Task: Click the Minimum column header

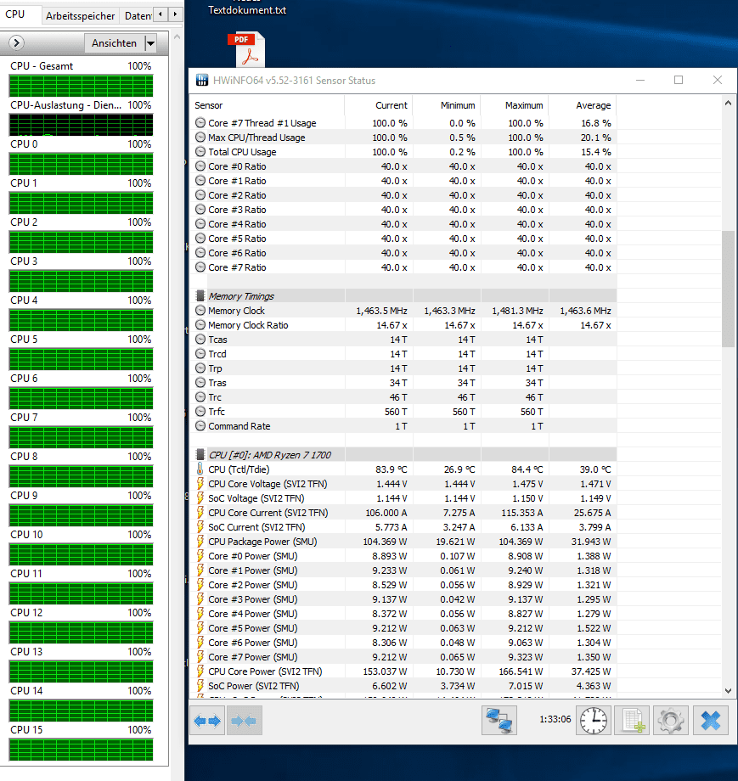Action: point(447,105)
